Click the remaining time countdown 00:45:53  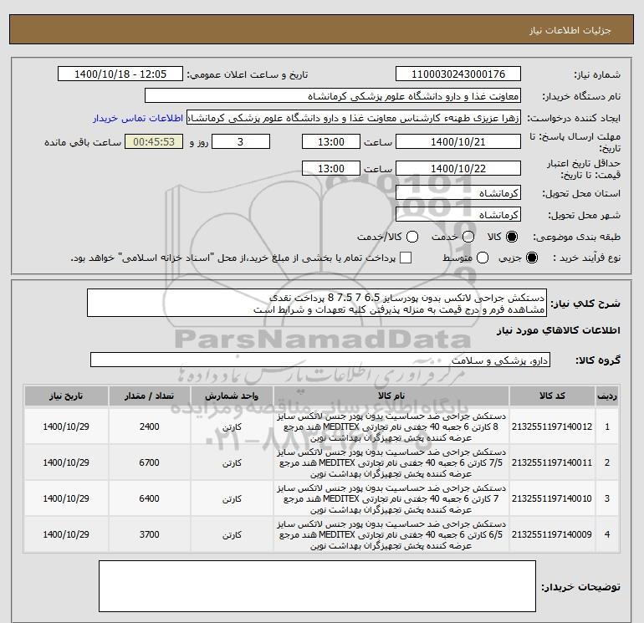(x=154, y=142)
